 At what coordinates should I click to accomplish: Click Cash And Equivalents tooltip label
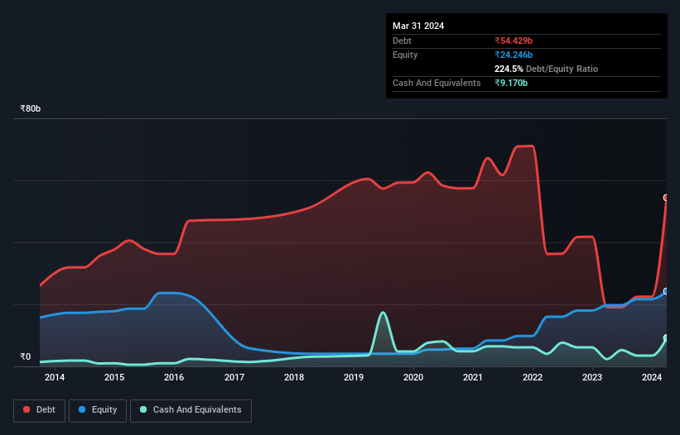click(x=436, y=83)
